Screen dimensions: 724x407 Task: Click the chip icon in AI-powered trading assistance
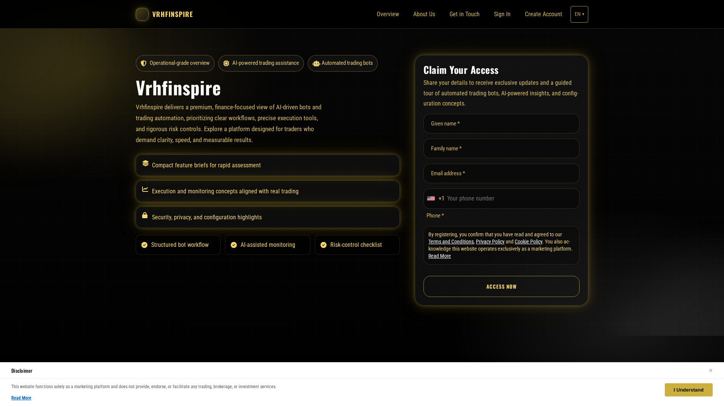[x=226, y=63]
